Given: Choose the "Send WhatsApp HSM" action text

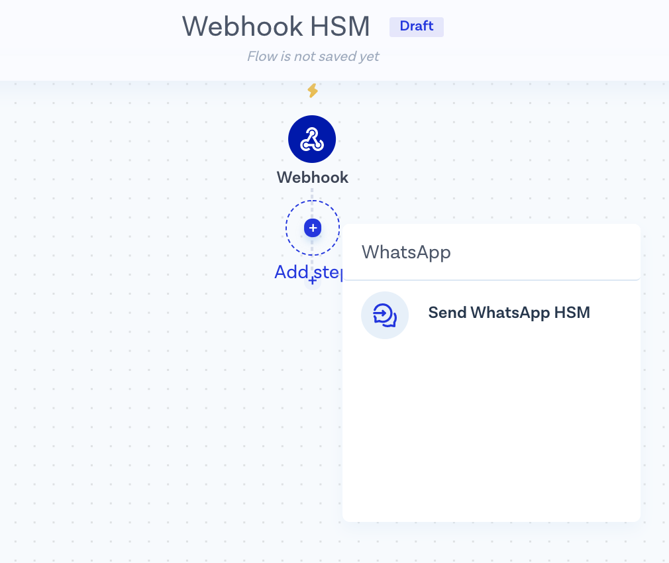Looking at the screenshot, I should click(x=509, y=313).
